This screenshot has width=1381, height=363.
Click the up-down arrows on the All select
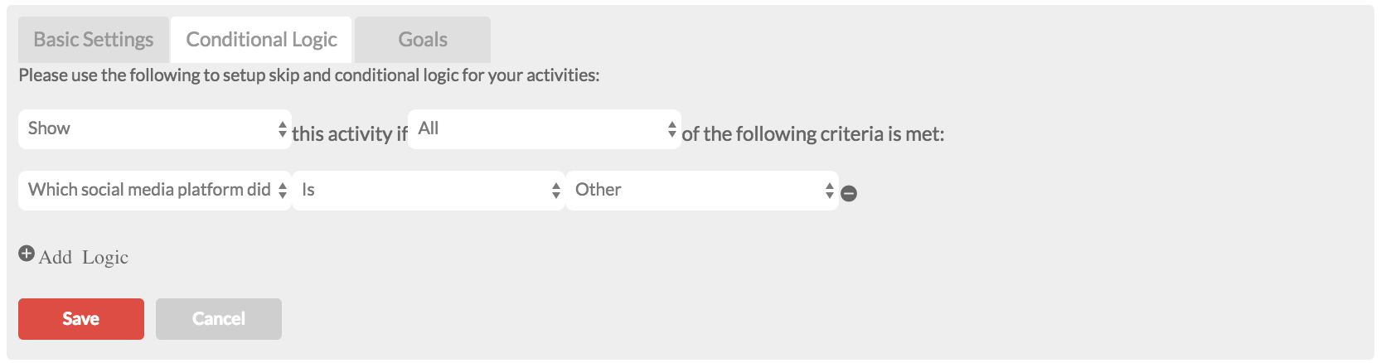click(671, 129)
